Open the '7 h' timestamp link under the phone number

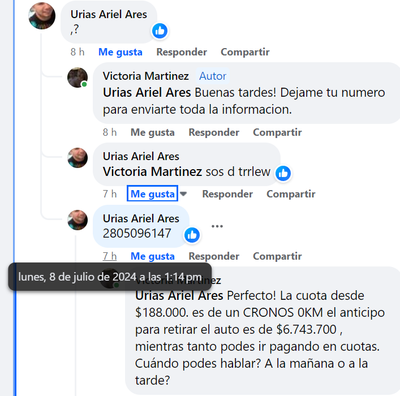click(x=110, y=256)
